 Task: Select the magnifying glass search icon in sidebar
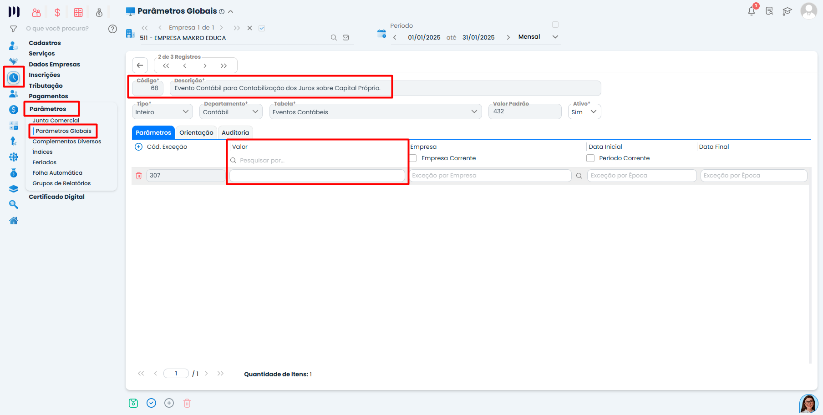14,204
